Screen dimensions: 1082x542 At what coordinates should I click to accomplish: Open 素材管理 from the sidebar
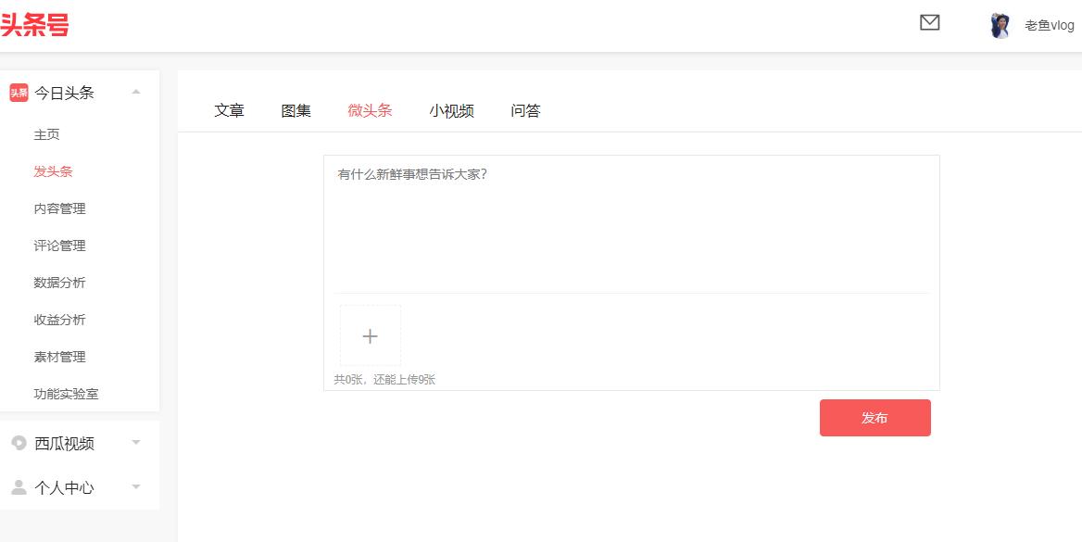click(59, 357)
